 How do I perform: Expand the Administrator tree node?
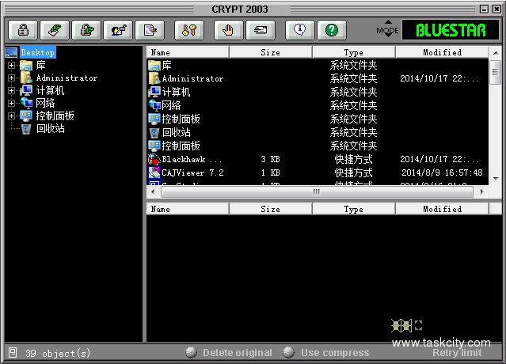[12, 78]
